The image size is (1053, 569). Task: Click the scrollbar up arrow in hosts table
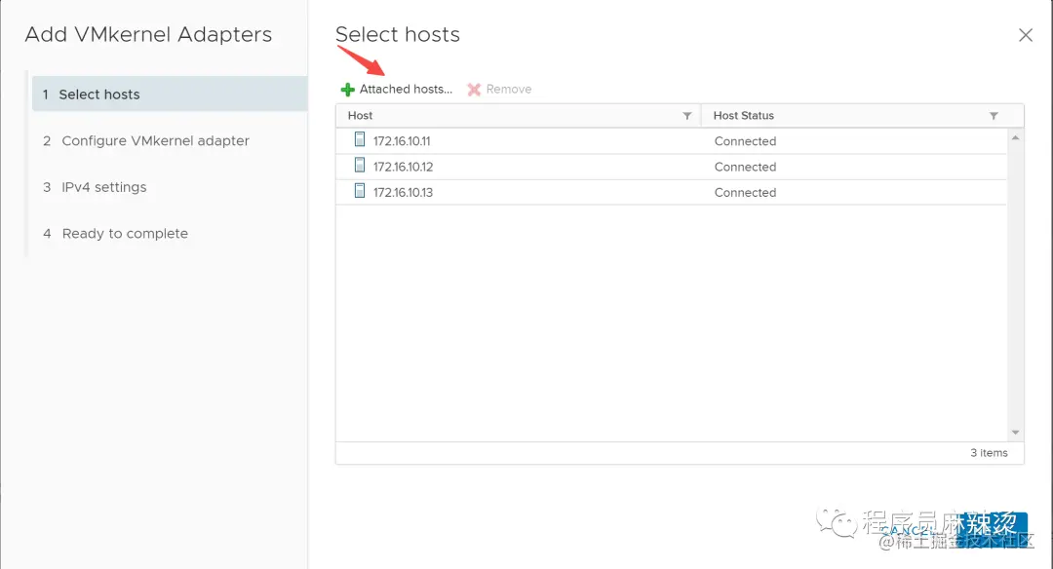(x=1015, y=137)
